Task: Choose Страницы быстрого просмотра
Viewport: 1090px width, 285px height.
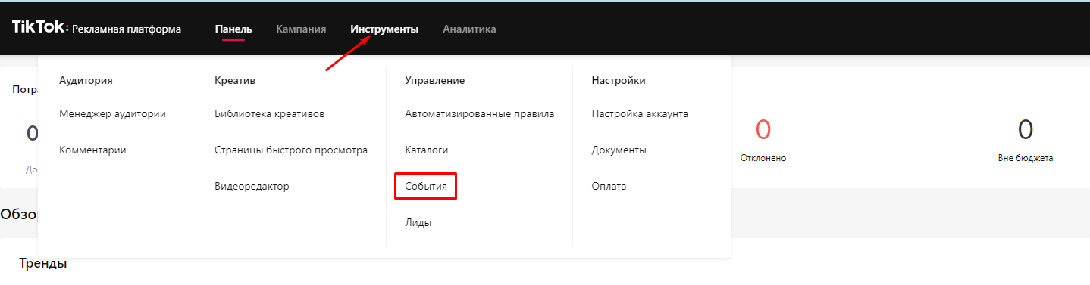Action: click(291, 150)
